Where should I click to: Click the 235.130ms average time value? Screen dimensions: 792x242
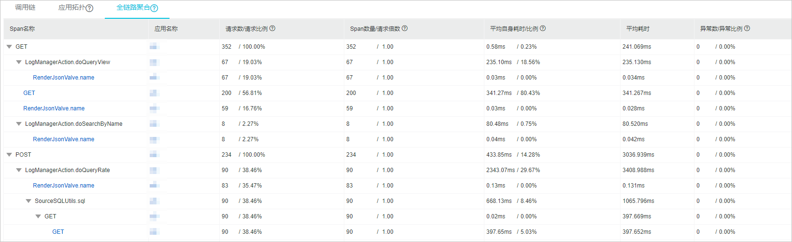637,62
